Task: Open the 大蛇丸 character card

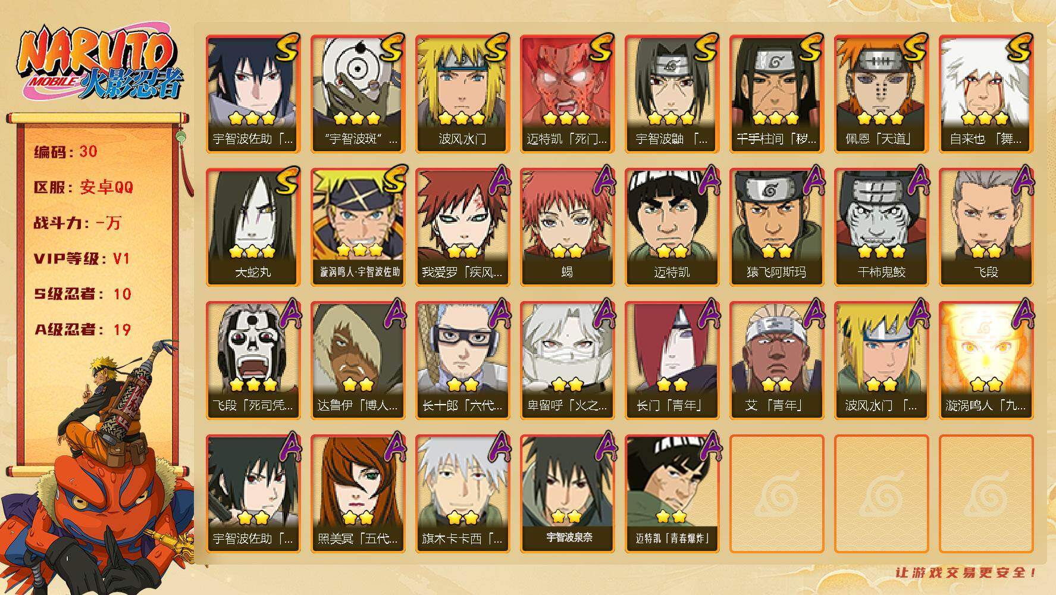Action: (x=253, y=227)
